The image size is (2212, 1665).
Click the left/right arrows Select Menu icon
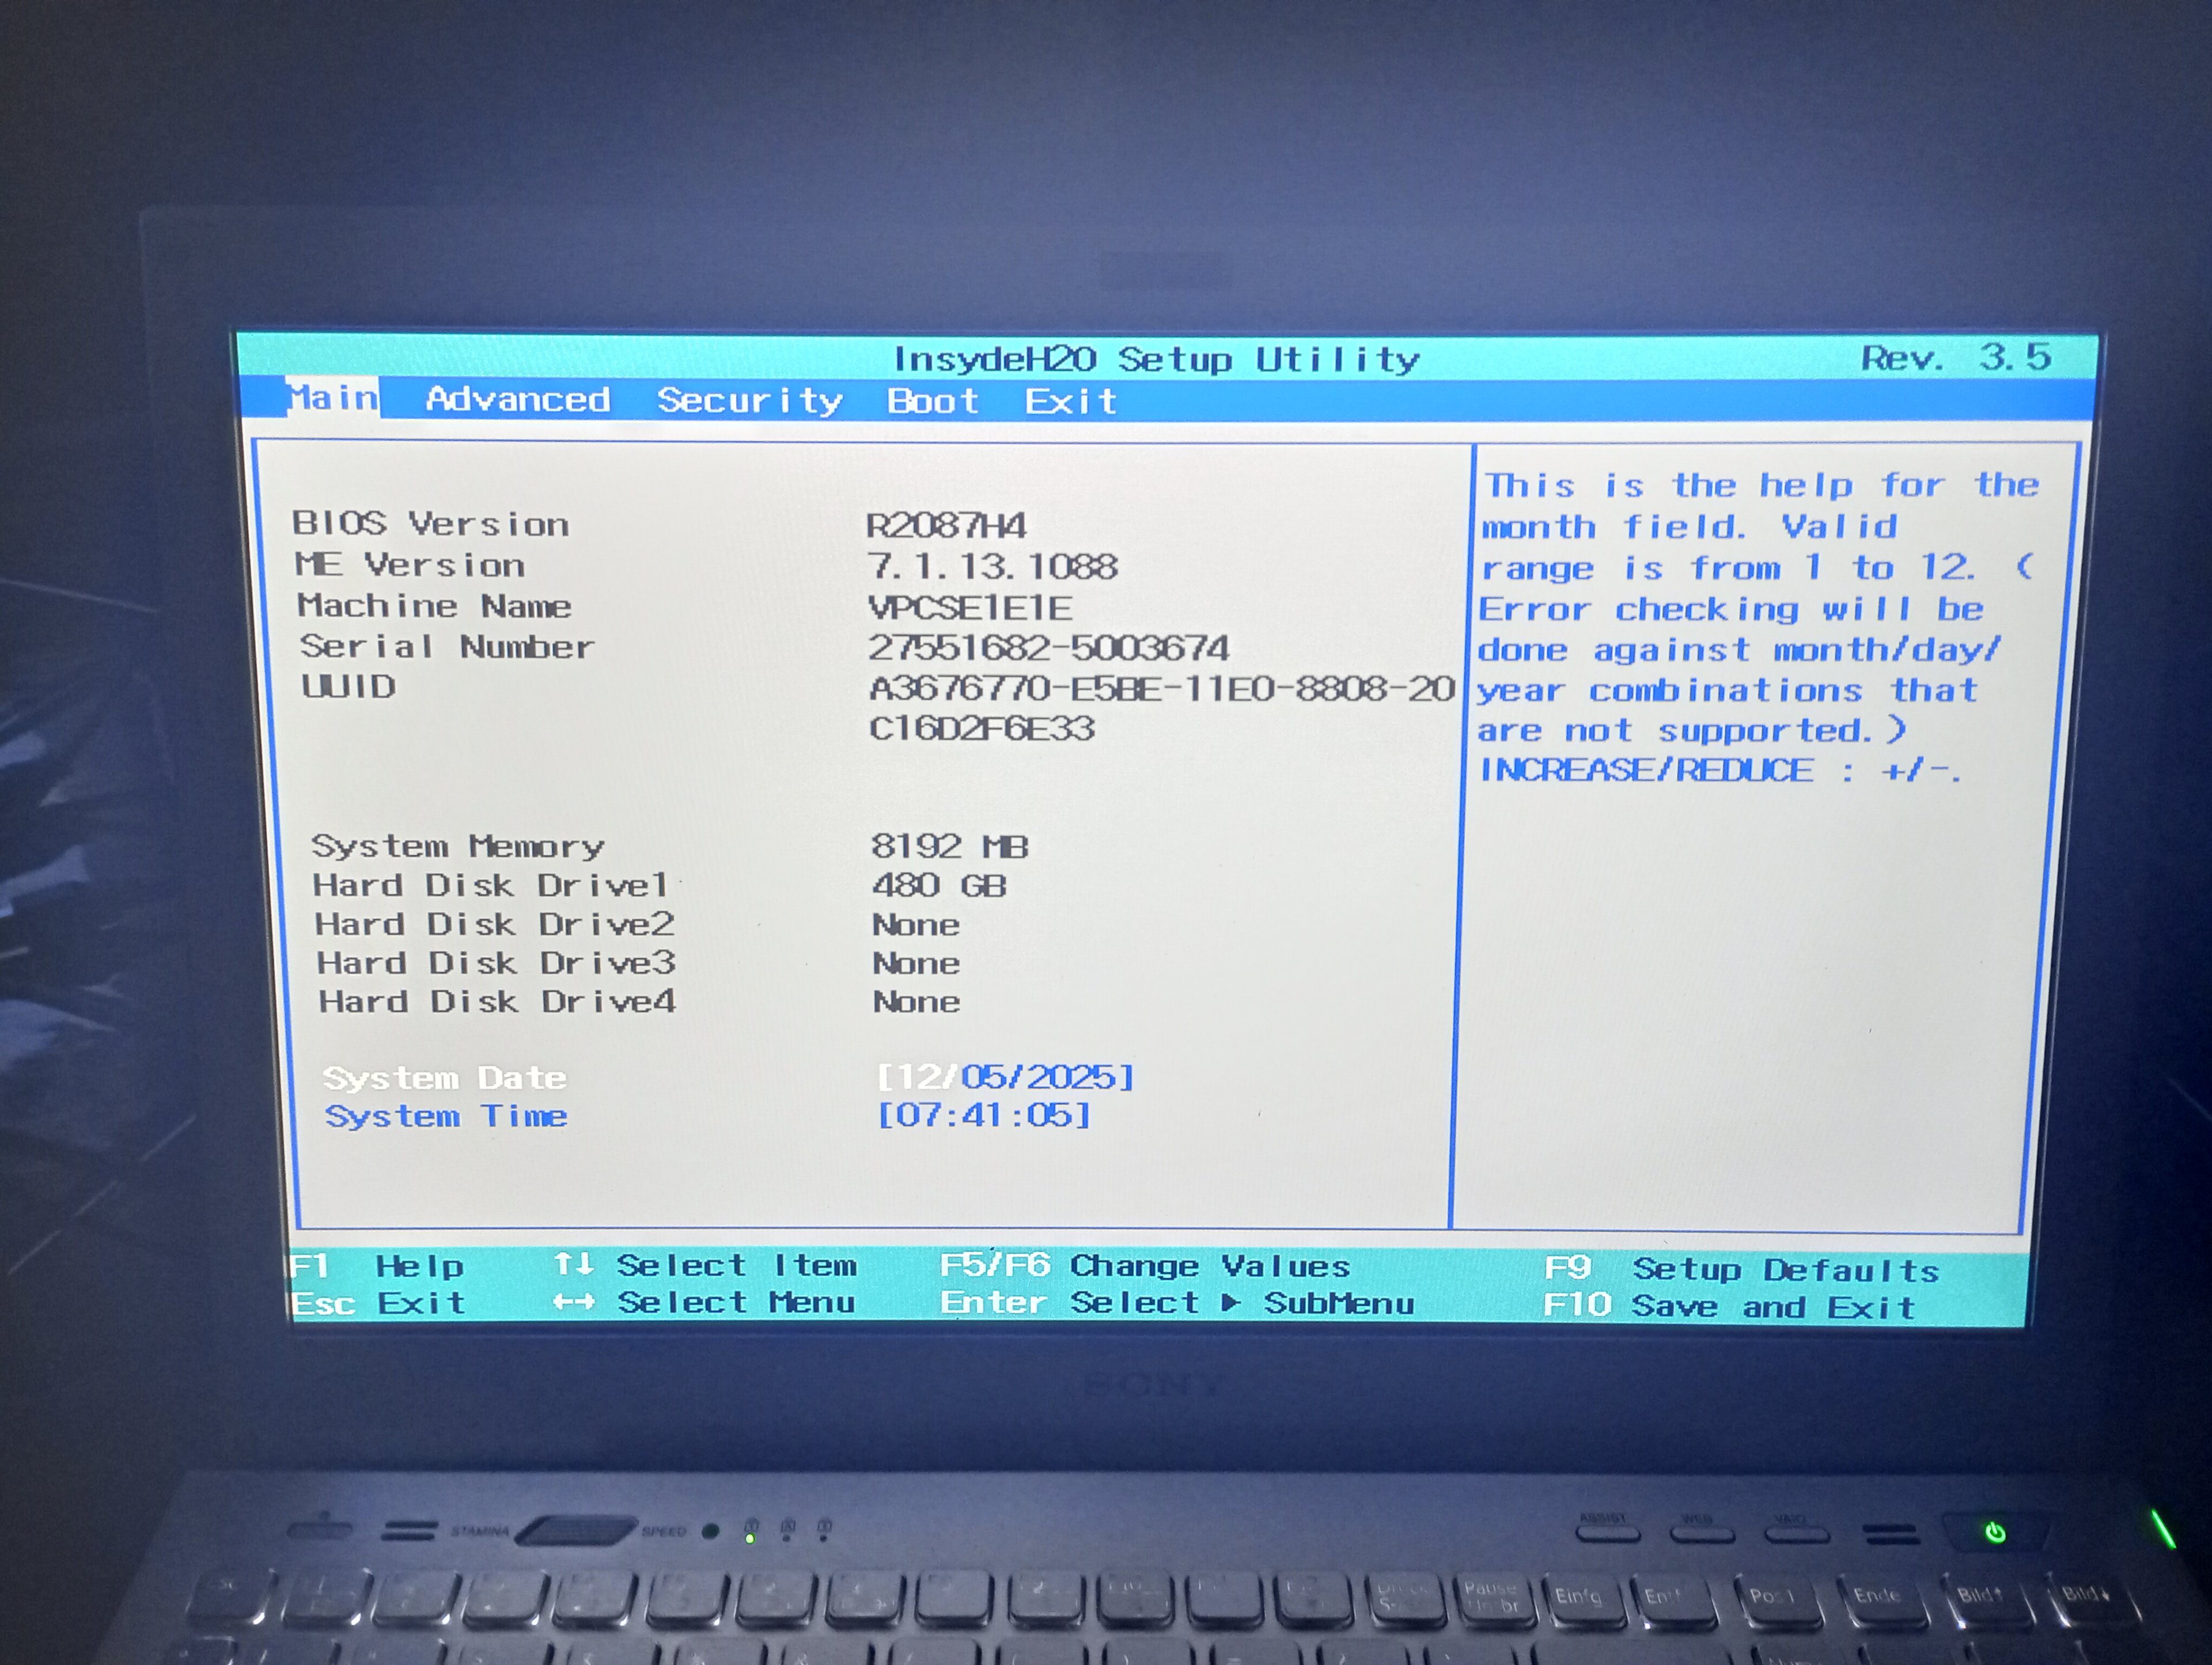pos(574,1302)
